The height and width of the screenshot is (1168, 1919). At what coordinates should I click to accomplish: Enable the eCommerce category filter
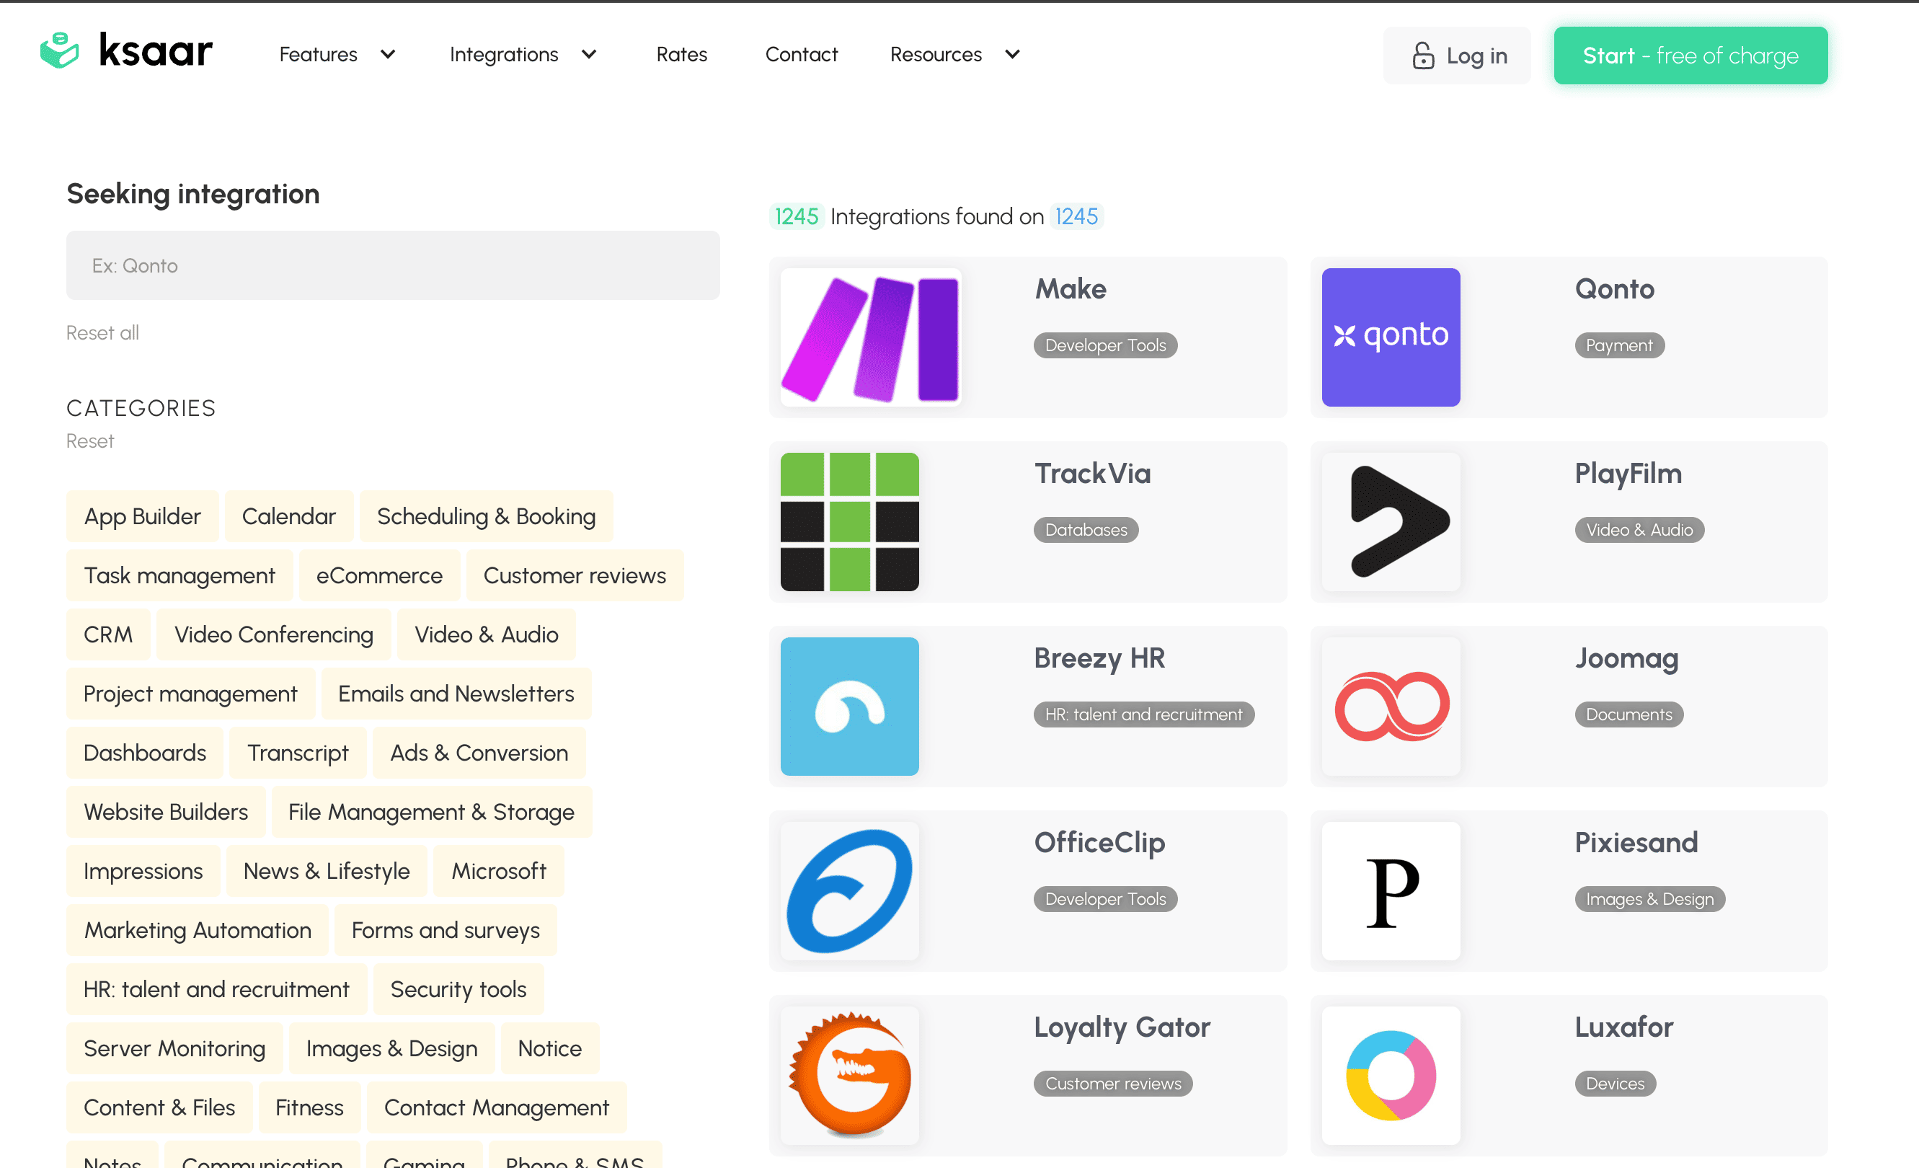(x=379, y=575)
